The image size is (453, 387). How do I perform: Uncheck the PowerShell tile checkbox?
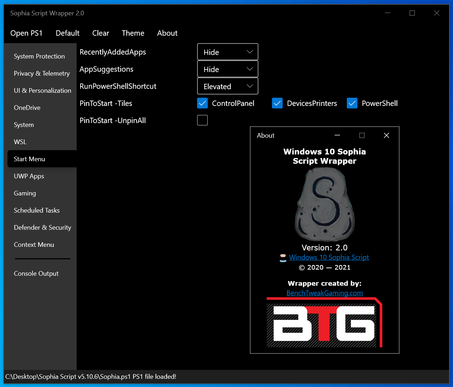coord(352,103)
